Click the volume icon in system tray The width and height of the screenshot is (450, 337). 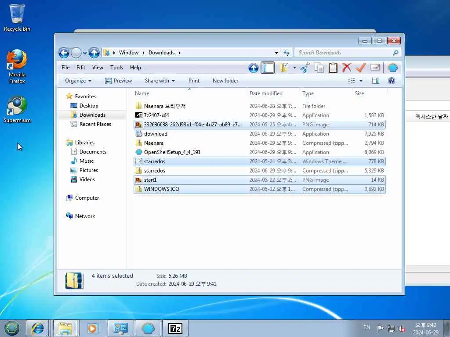[x=402, y=328]
